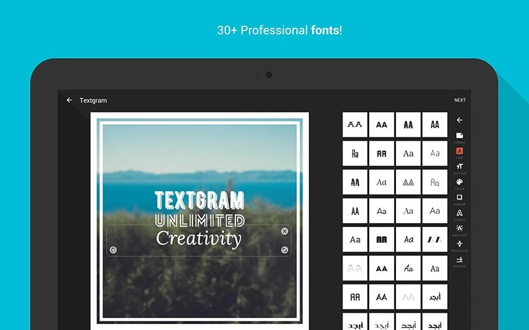
Task: Open the Shadow tool
Action: (x=460, y=198)
